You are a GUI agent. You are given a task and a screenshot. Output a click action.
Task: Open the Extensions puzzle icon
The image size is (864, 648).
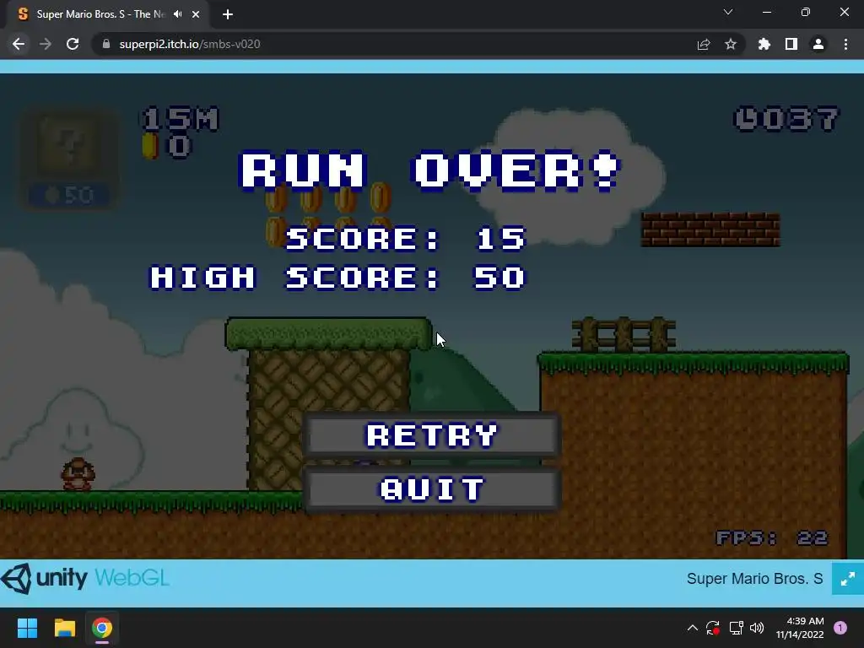click(764, 44)
